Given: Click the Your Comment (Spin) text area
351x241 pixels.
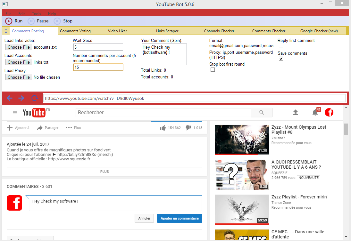Looking at the screenshot, I should pyautogui.click(x=164, y=54).
